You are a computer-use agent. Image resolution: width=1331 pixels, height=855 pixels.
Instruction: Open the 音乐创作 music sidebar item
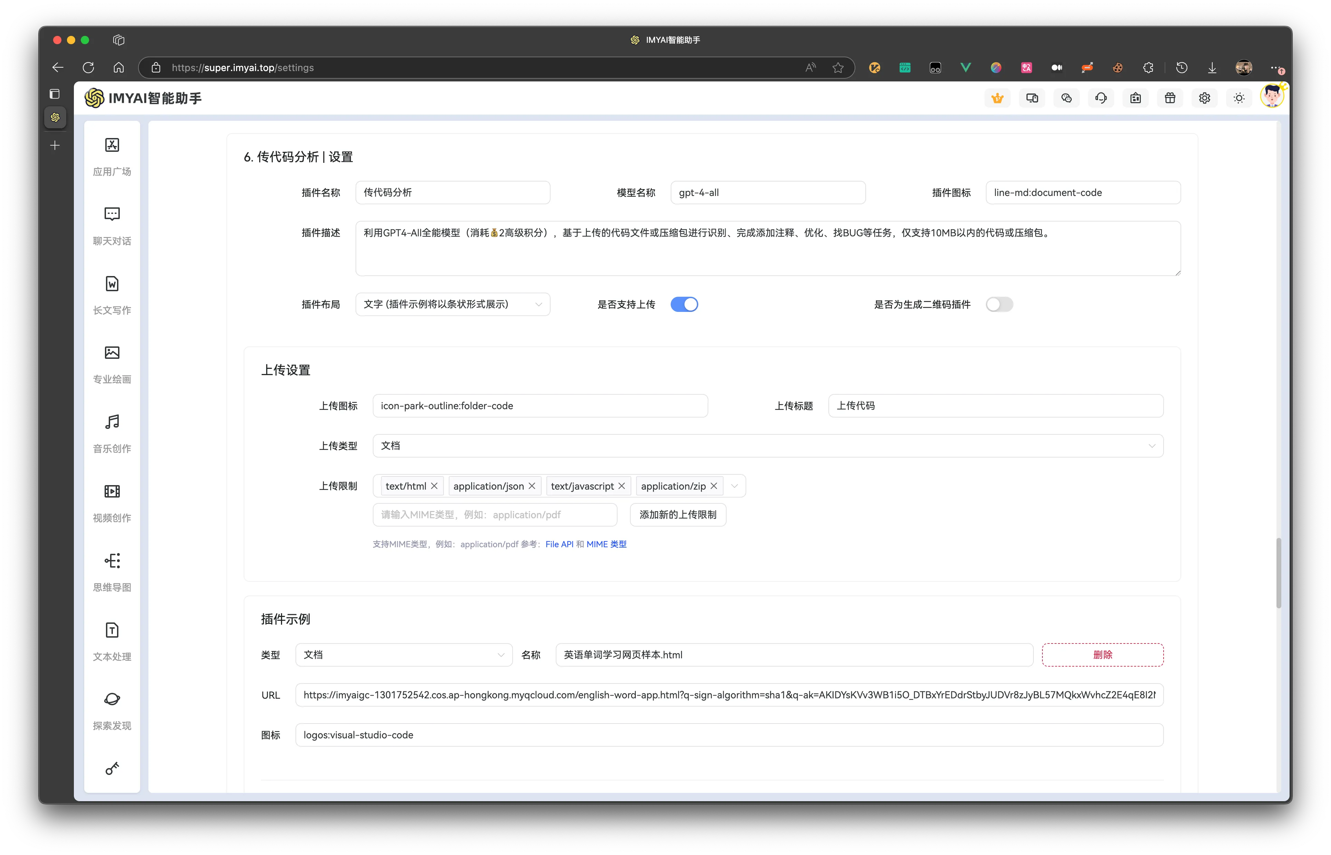click(x=111, y=434)
